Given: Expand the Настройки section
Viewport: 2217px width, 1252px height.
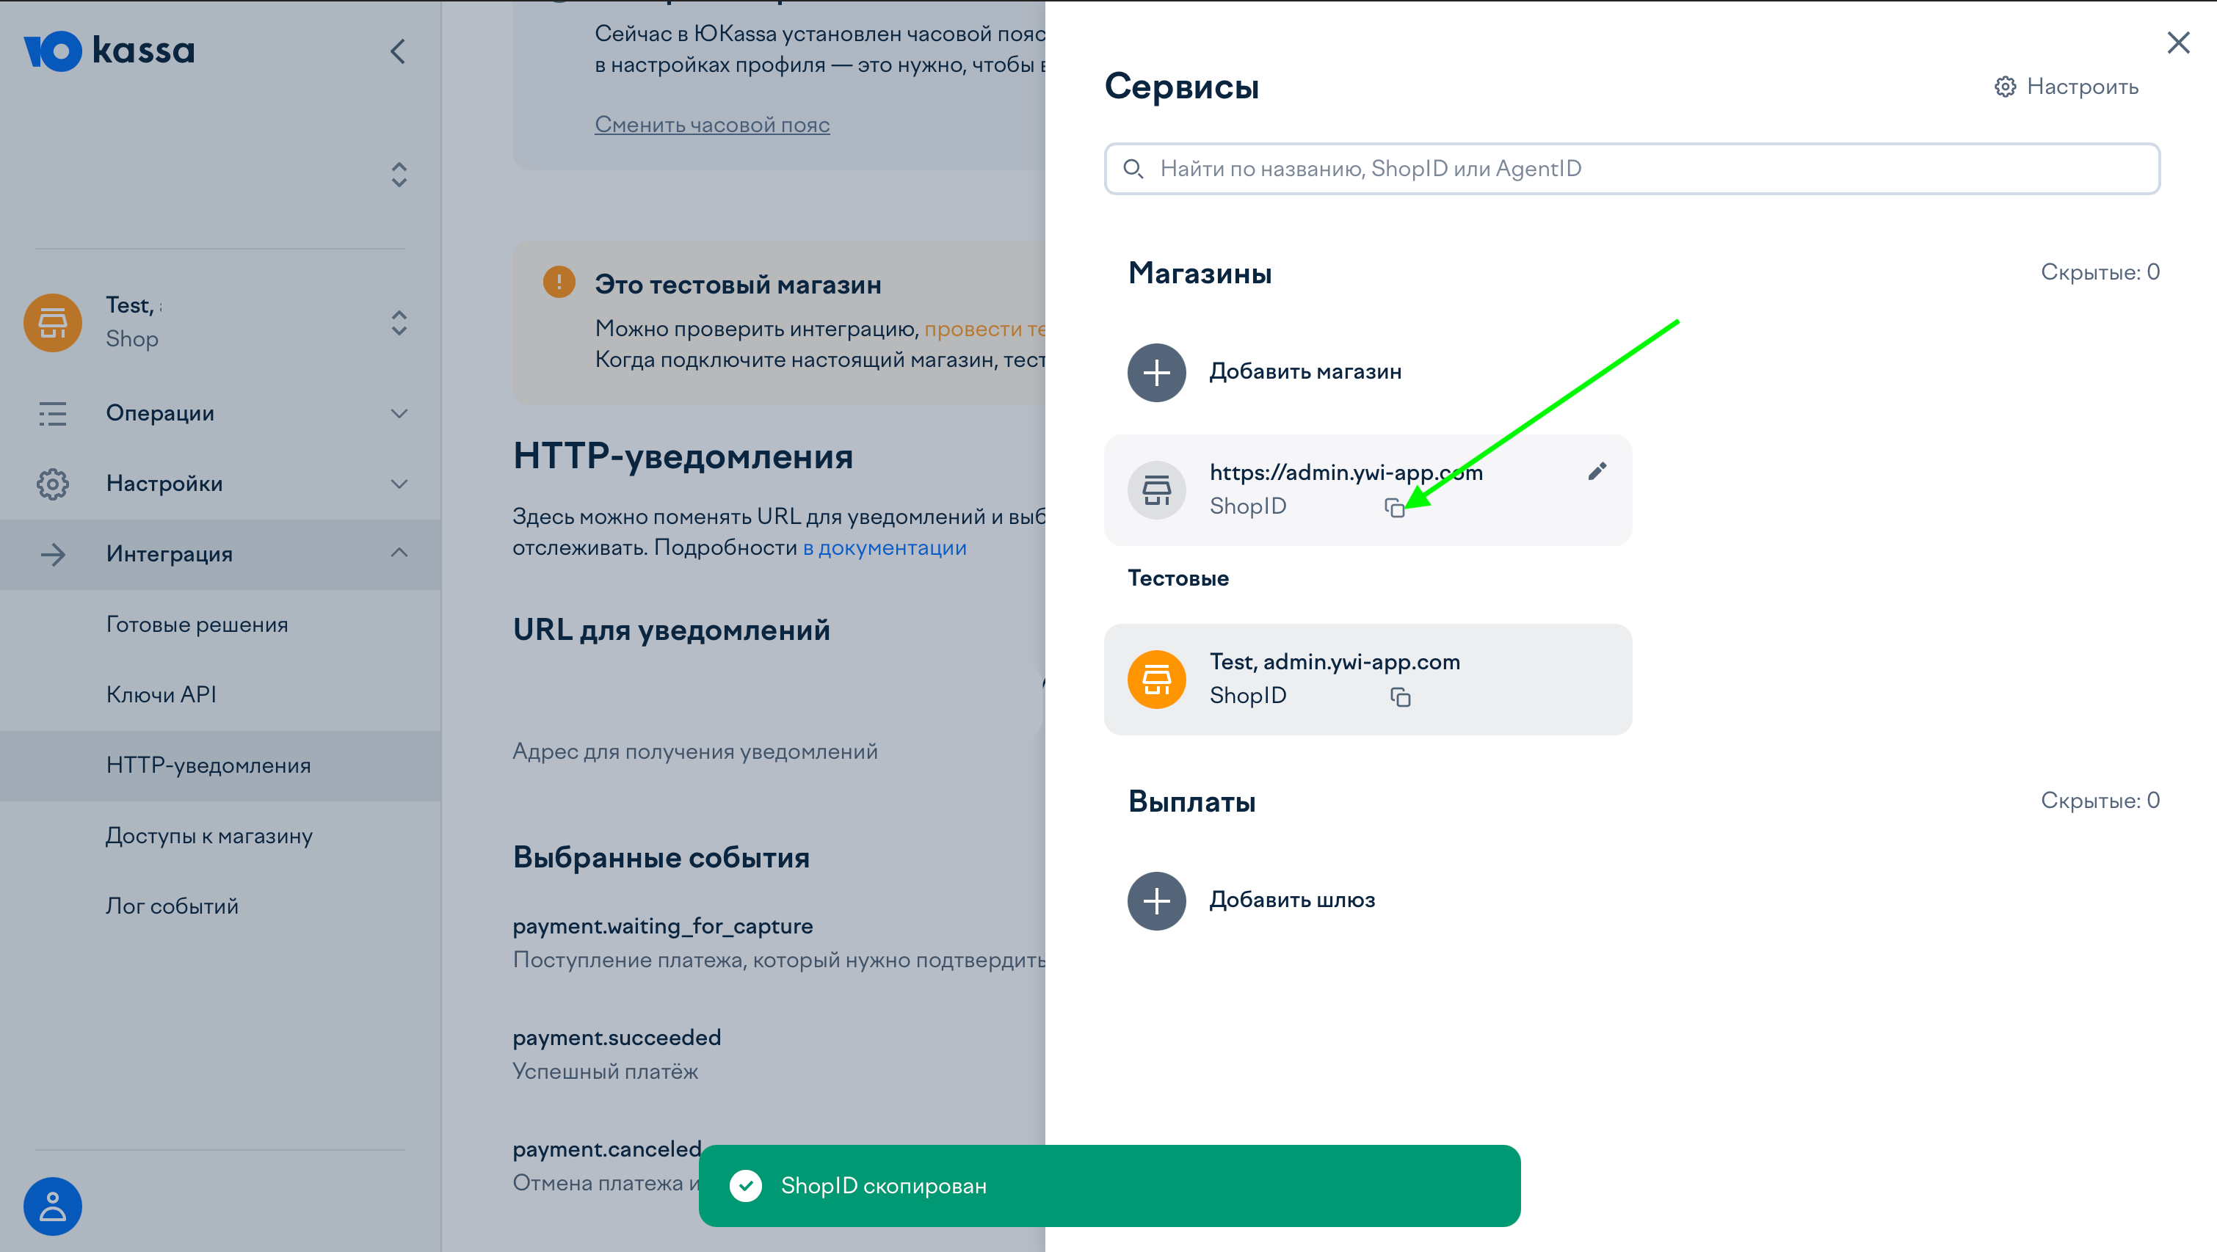Looking at the screenshot, I should coord(399,484).
